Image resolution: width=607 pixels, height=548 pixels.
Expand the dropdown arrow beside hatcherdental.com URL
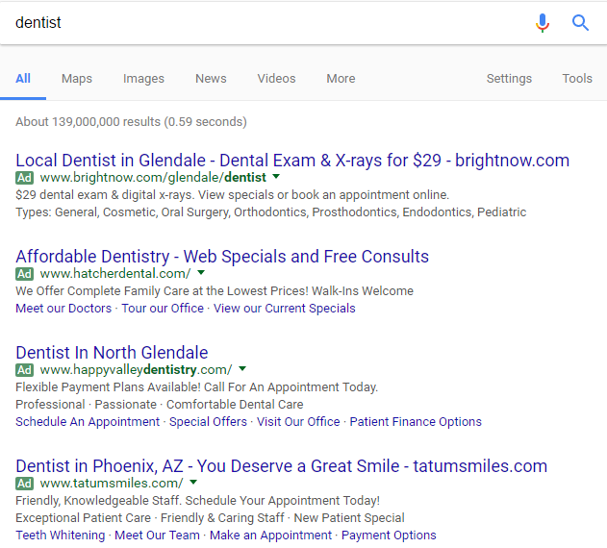[x=201, y=272]
